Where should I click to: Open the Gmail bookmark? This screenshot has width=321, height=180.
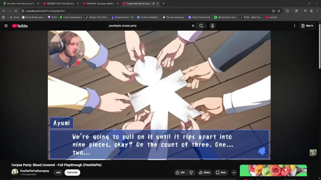33,17
